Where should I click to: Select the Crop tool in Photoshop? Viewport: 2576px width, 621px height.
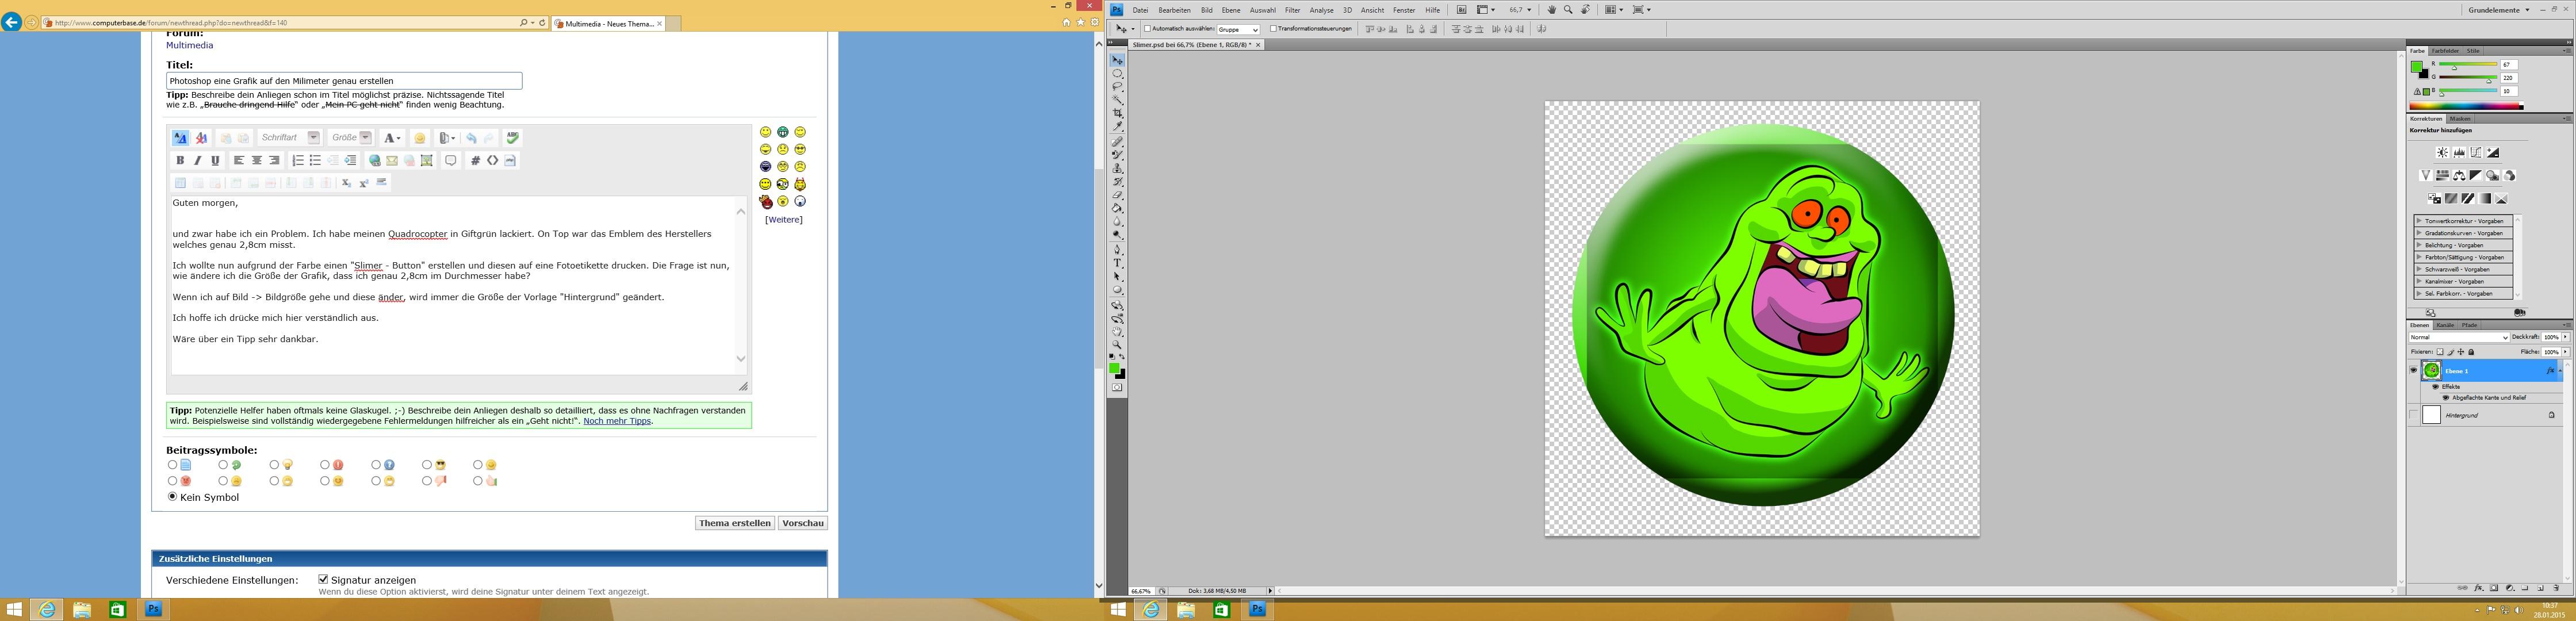[x=1117, y=114]
